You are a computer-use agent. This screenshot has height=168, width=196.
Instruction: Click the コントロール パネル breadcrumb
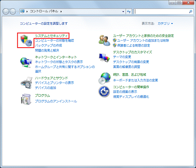[x=44, y=11]
